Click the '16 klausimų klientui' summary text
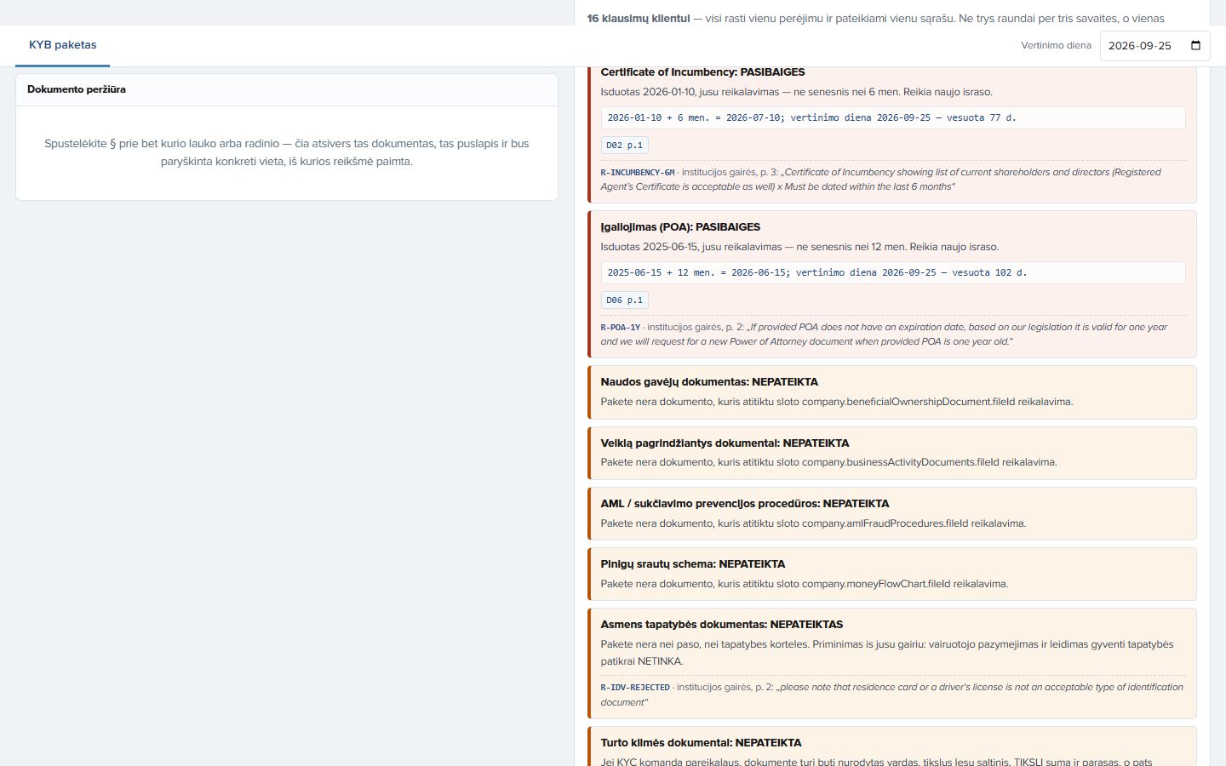Screen dimensions: 1226x766 point(639,19)
